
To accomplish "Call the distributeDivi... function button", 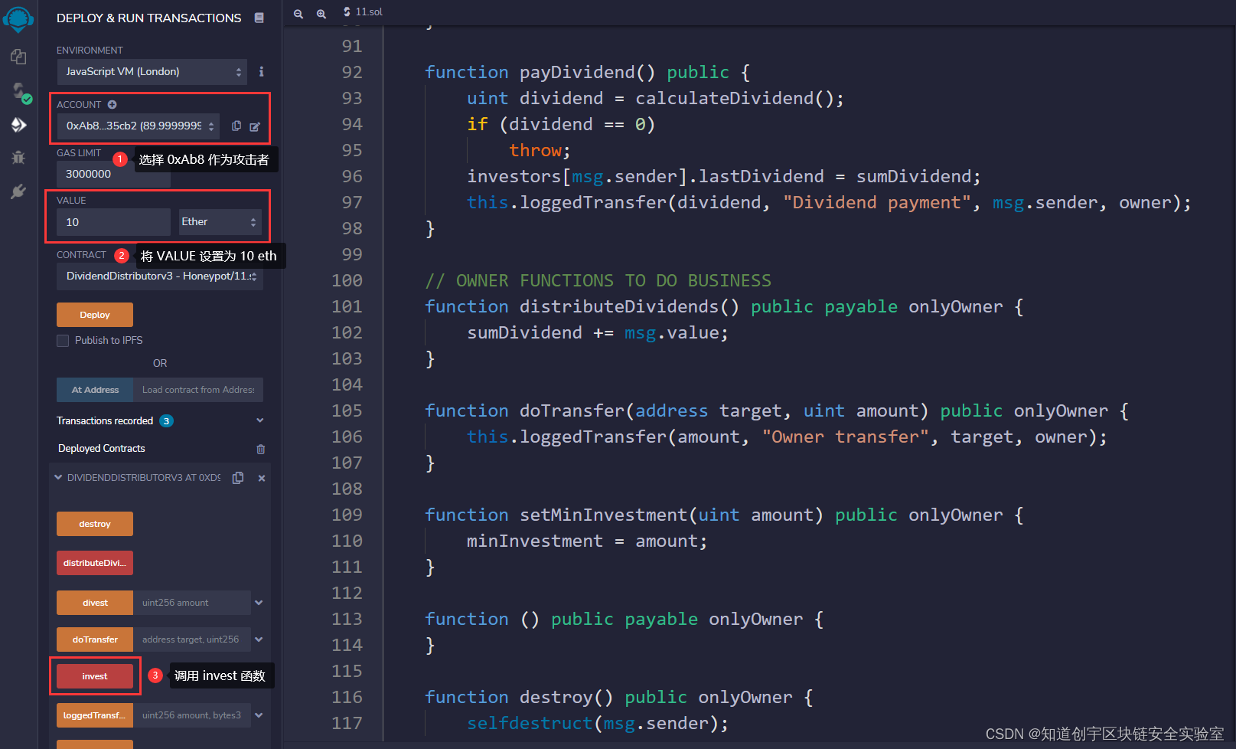I will point(95,563).
